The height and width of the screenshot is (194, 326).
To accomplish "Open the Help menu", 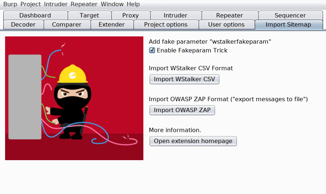I will (133, 4).
